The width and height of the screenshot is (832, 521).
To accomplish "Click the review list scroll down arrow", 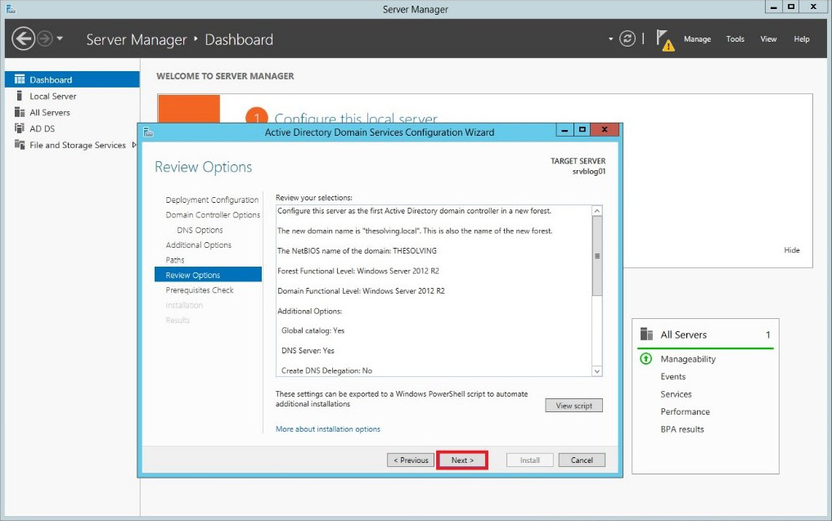I will pos(597,371).
